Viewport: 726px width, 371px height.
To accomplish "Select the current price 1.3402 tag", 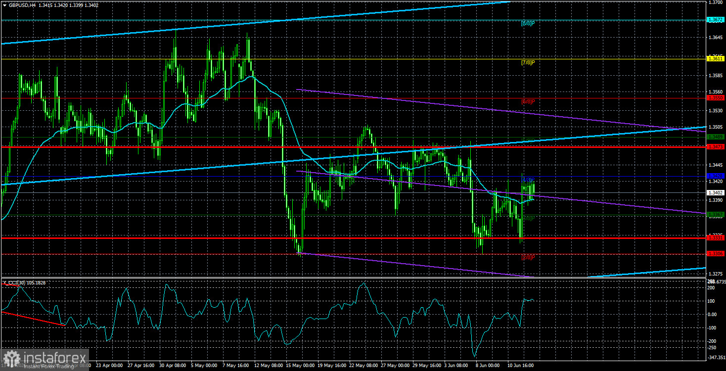I will (716, 192).
